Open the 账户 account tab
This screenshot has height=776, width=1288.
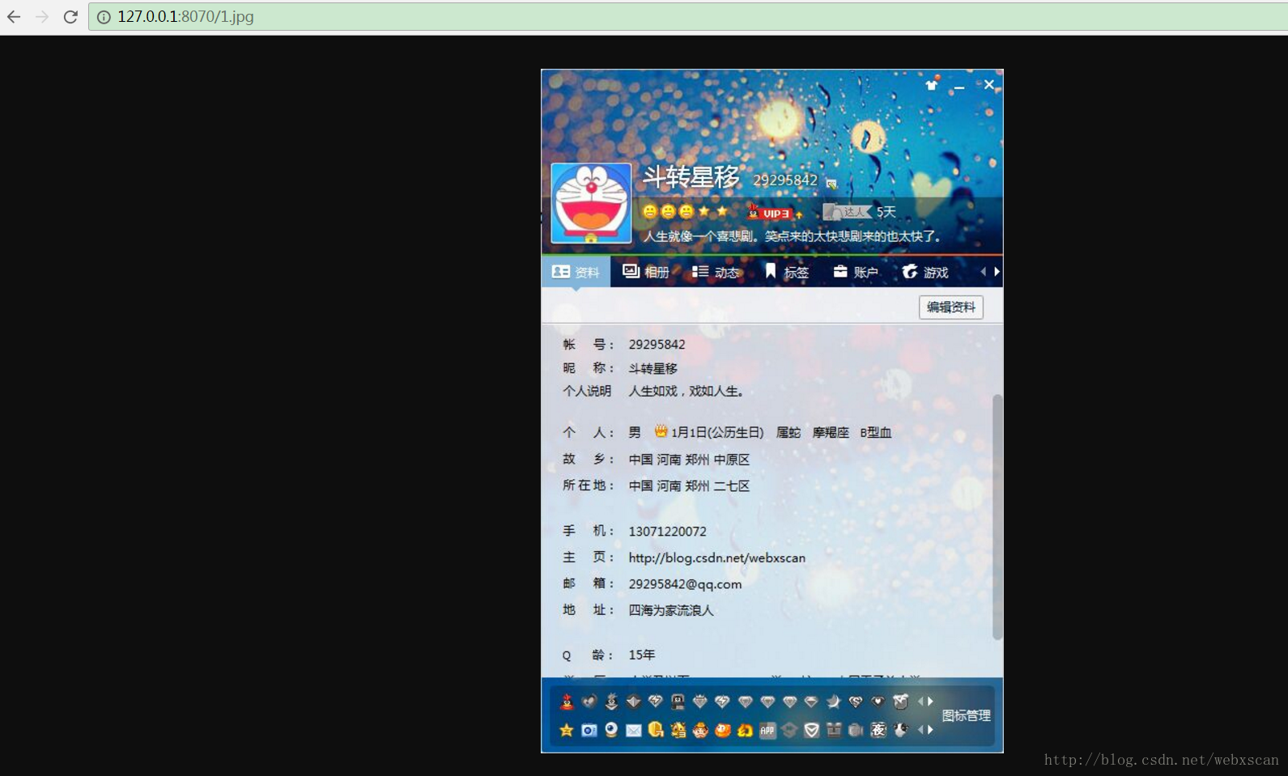pyautogui.click(x=856, y=272)
